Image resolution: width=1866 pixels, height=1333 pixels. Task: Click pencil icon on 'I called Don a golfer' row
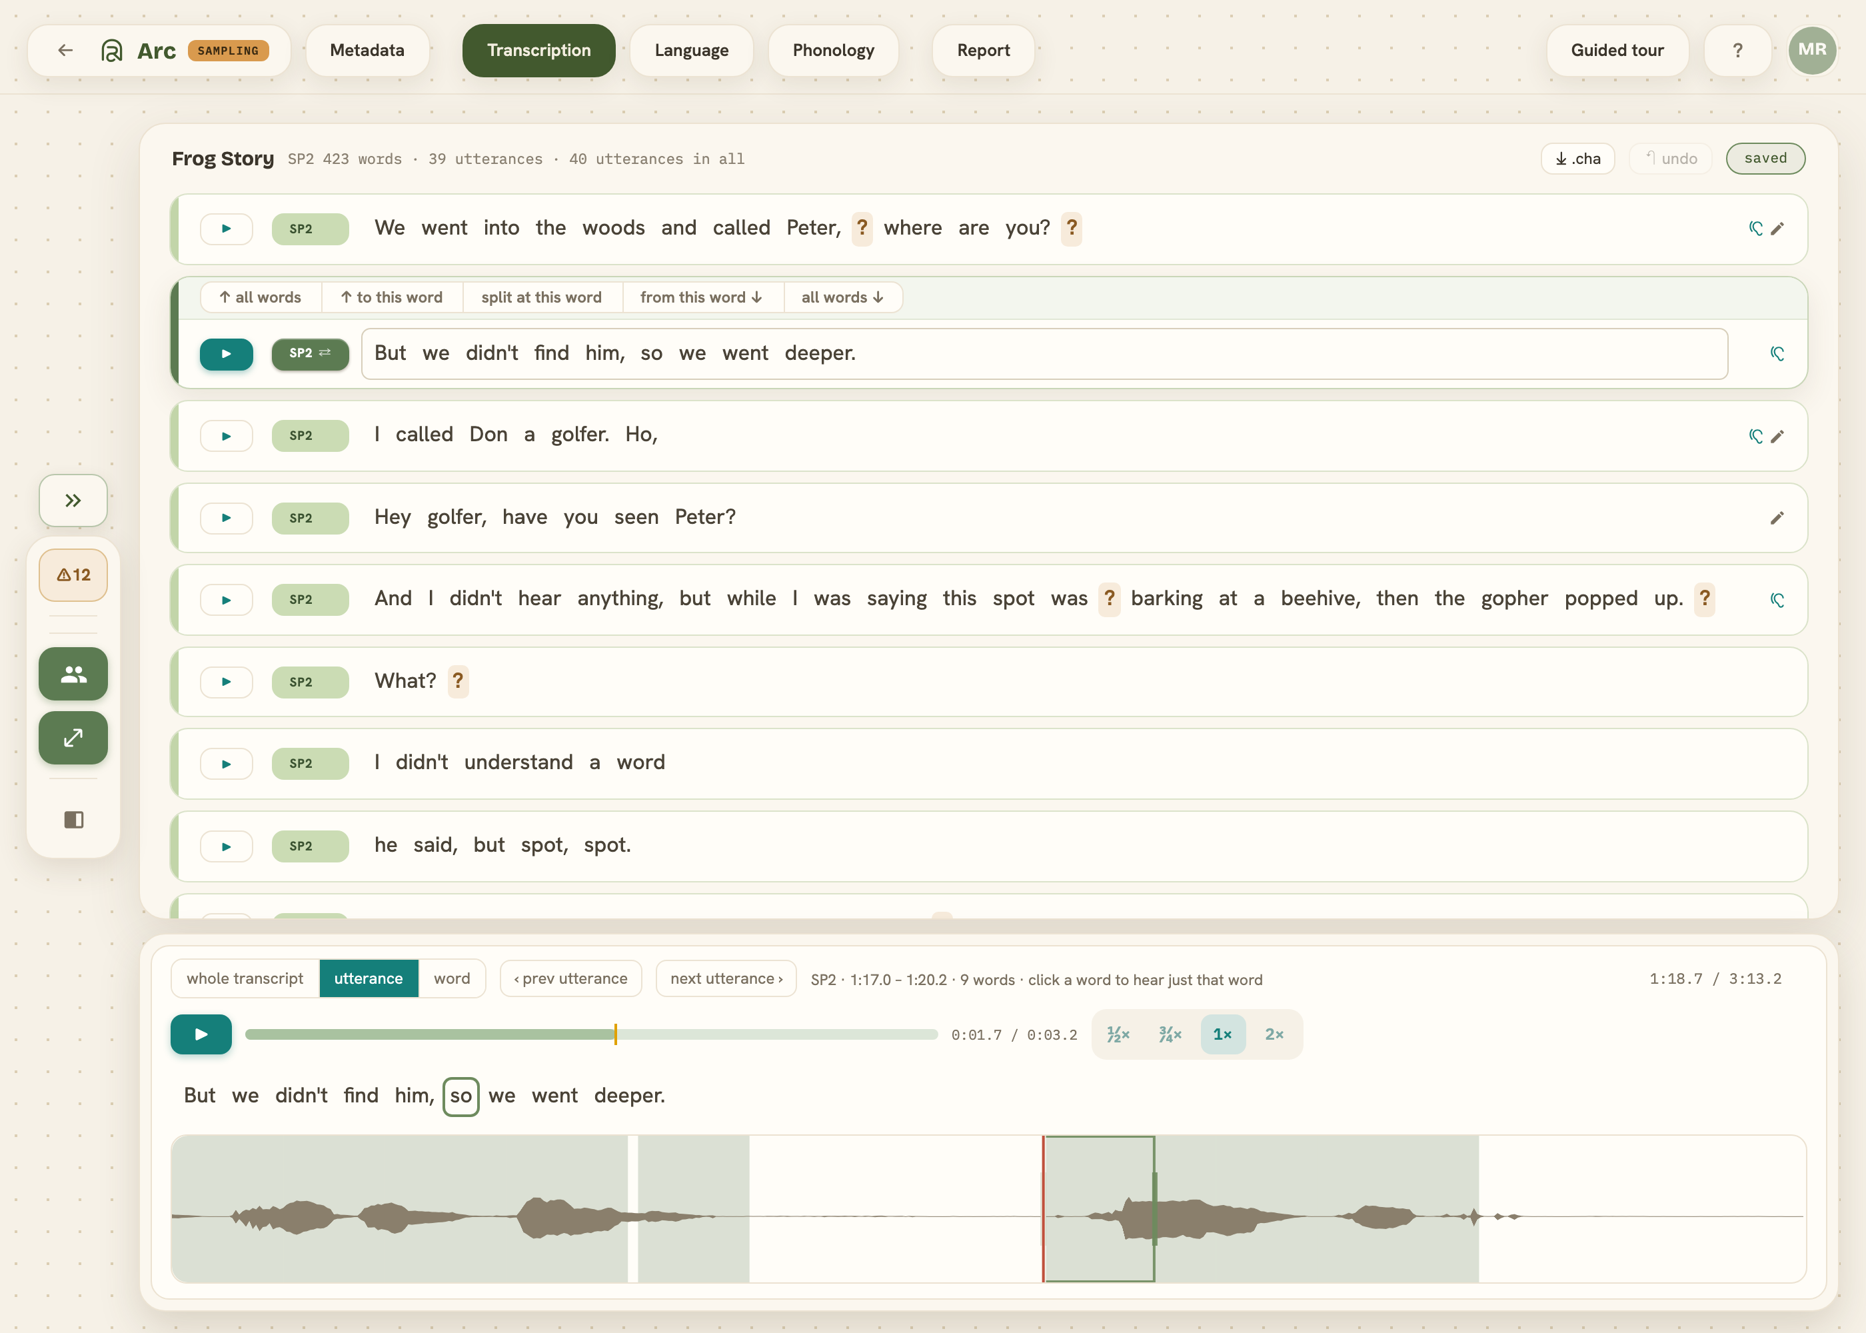(1777, 436)
